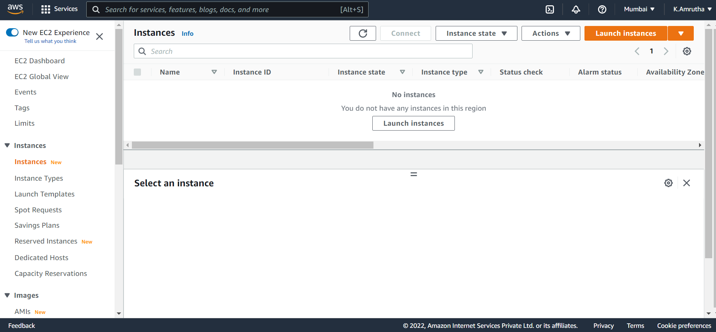The width and height of the screenshot is (716, 332).
Task: Open the Launch instances split arrow
Action: tap(681, 34)
